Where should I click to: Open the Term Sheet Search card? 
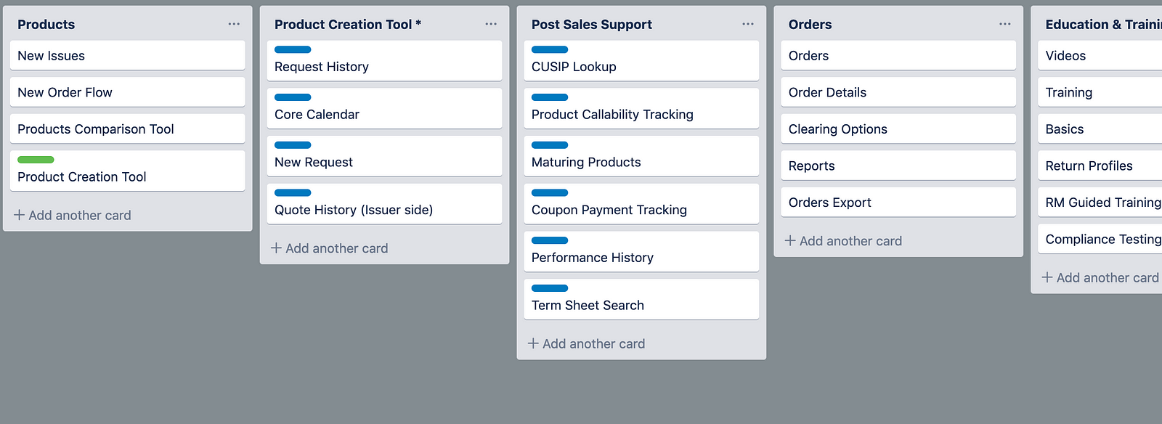tap(641, 305)
